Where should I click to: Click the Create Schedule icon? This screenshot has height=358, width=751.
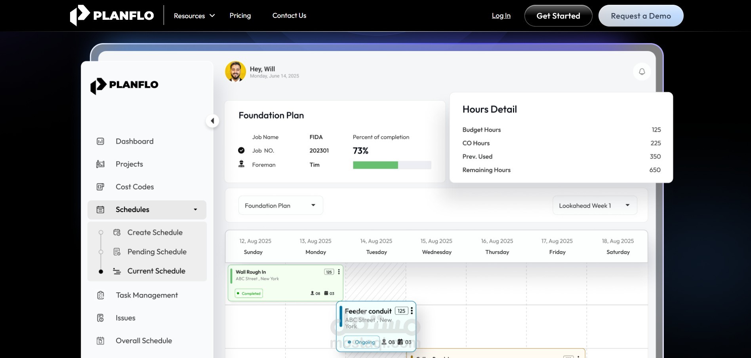(117, 233)
